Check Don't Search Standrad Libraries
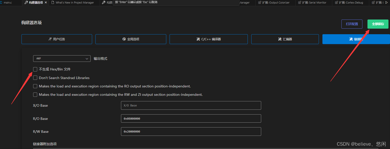Screen dimensions: 390x149 click(x=35, y=78)
